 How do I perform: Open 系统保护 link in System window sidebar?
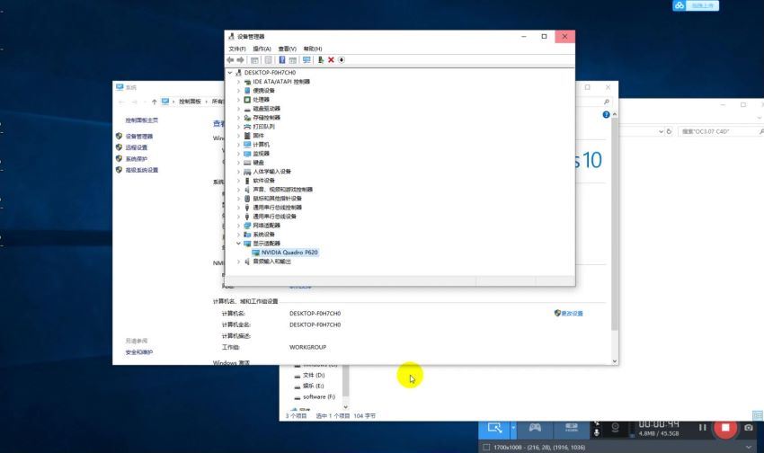click(x=137, y=159)
